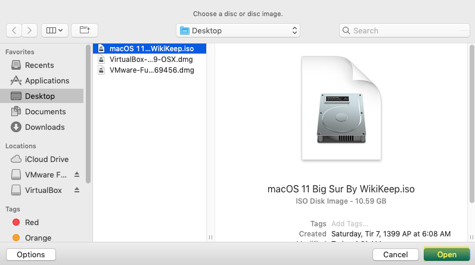Go forward with the right chevron button
The width and height of the screenshot is (475, 265).
[x=29, y=30]
